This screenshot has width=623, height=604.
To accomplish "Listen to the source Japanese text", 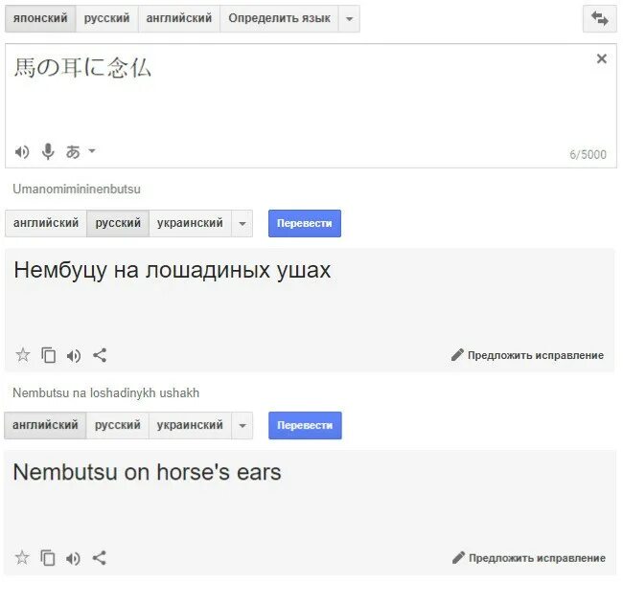I will (22, 151).
